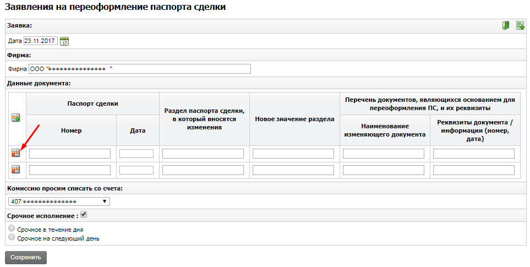
Task: Add a new row with the table header icon
Action: click(x=15, y=118)
